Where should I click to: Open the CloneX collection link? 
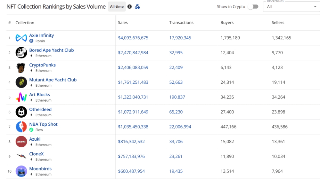point(37,154)
